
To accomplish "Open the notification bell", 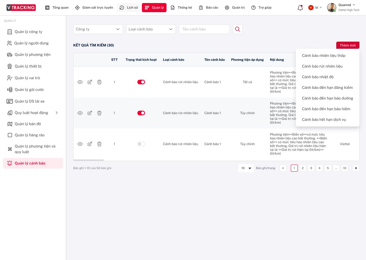I will pyautogui.click(x=300, y=8).
